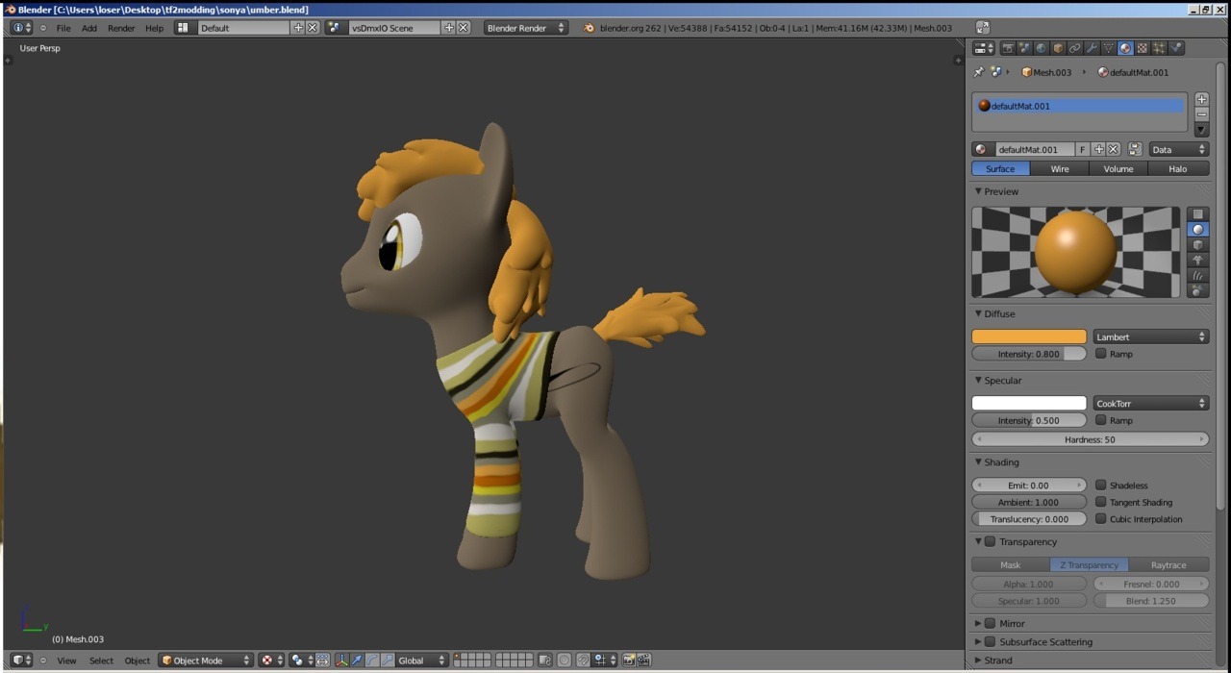Switch material type to Wire
Screen dimensions: 1231x673
pos(1060,168)
